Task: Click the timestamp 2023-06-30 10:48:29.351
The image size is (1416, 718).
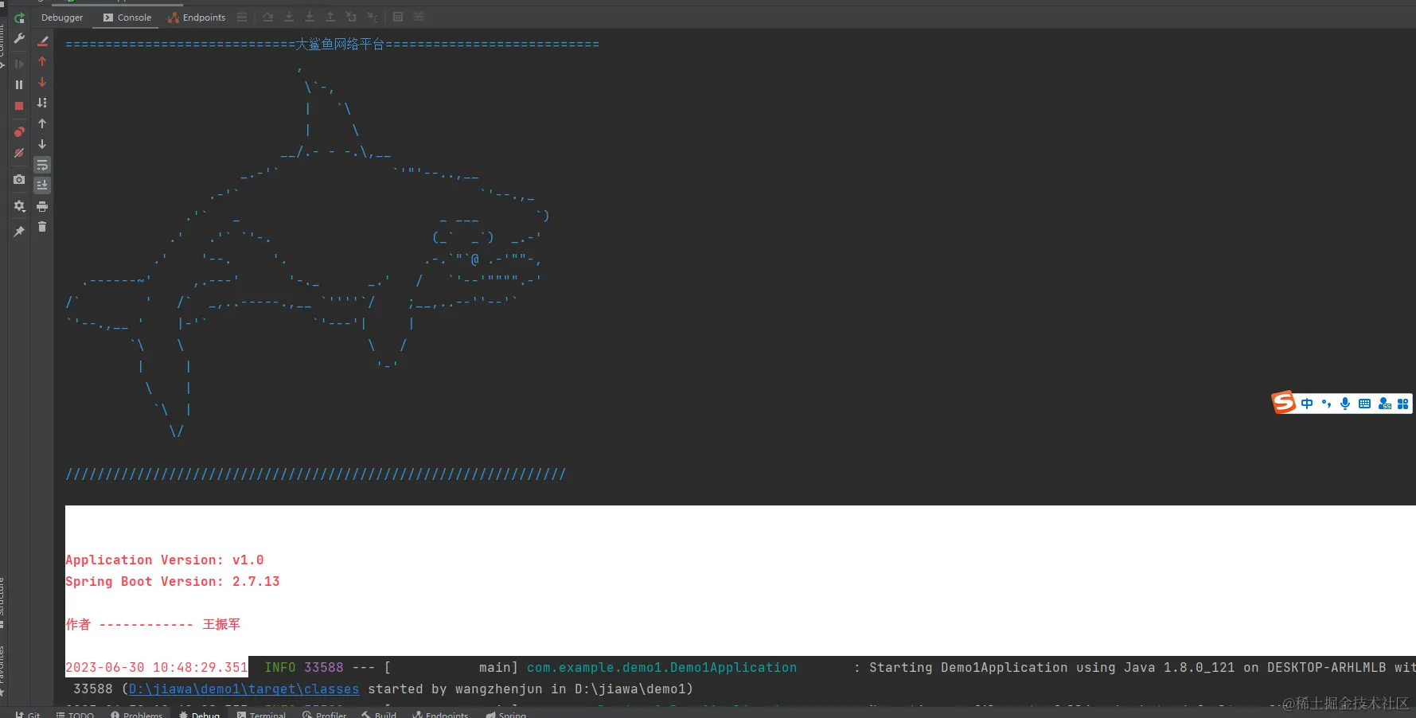Action: click(x=156, y=667)
